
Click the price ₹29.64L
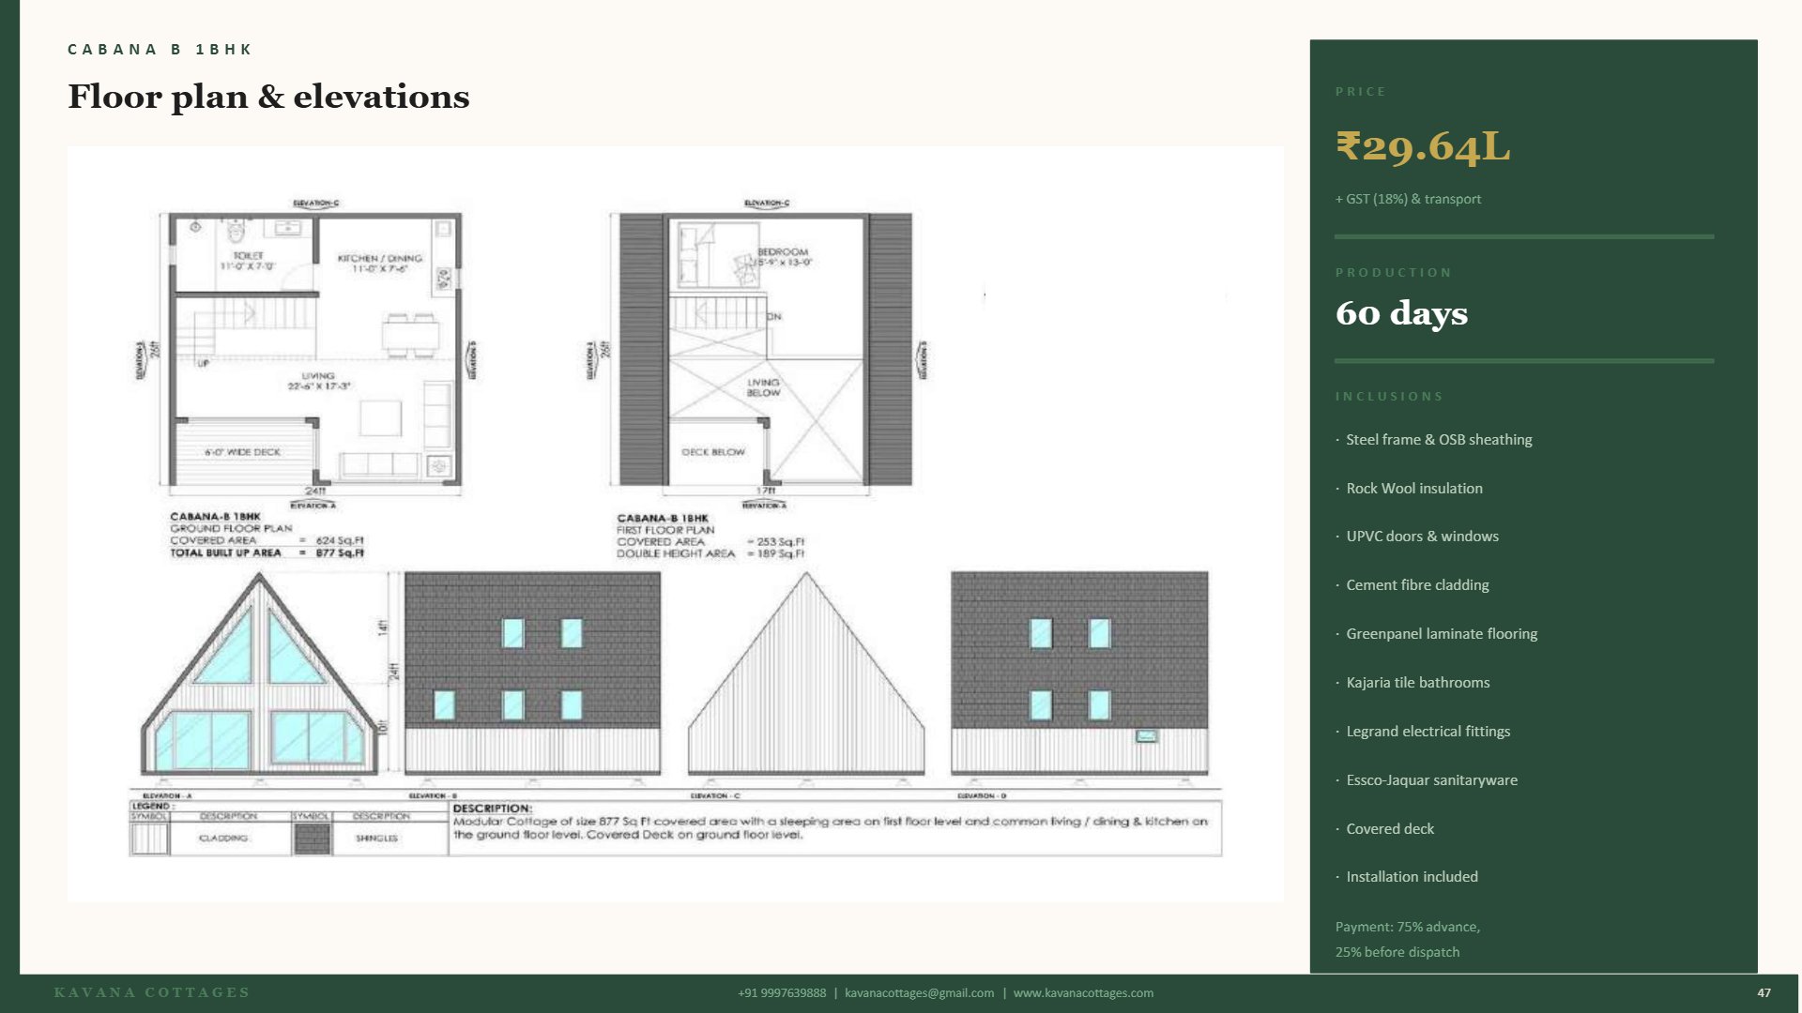pos(1423,146)
